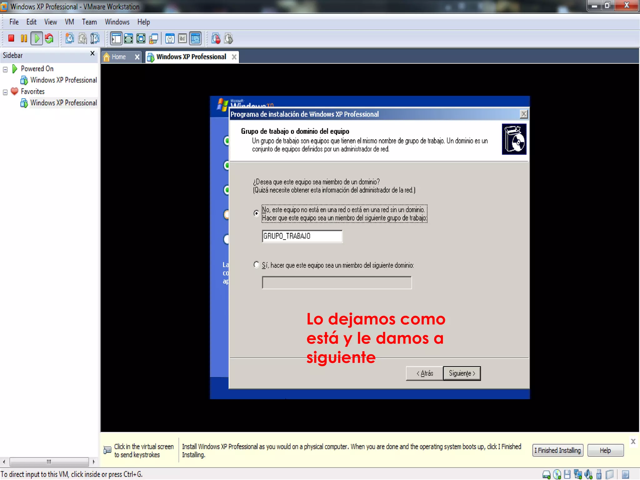The height and width of the screenshot is (480, 640).
Task: Click the green Power On play icon
Action: point(37,38)
